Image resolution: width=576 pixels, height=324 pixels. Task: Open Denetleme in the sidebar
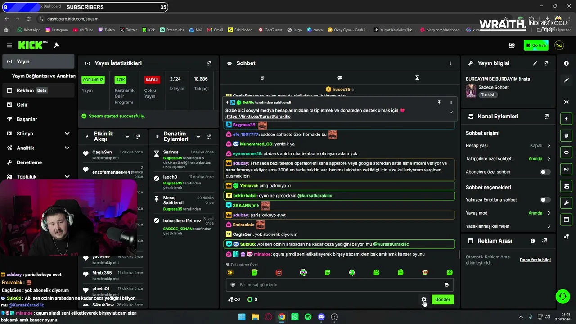(x=38, y=162)
